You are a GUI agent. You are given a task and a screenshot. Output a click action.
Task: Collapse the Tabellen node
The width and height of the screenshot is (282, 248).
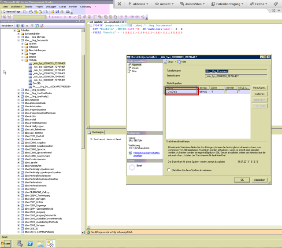(15, 30)
